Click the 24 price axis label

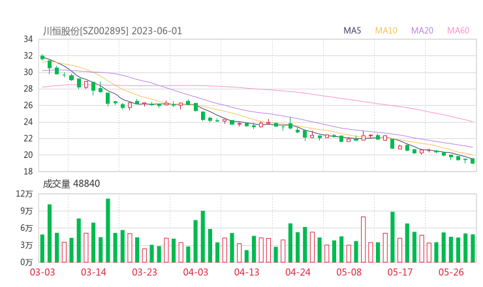click(28, 122)
